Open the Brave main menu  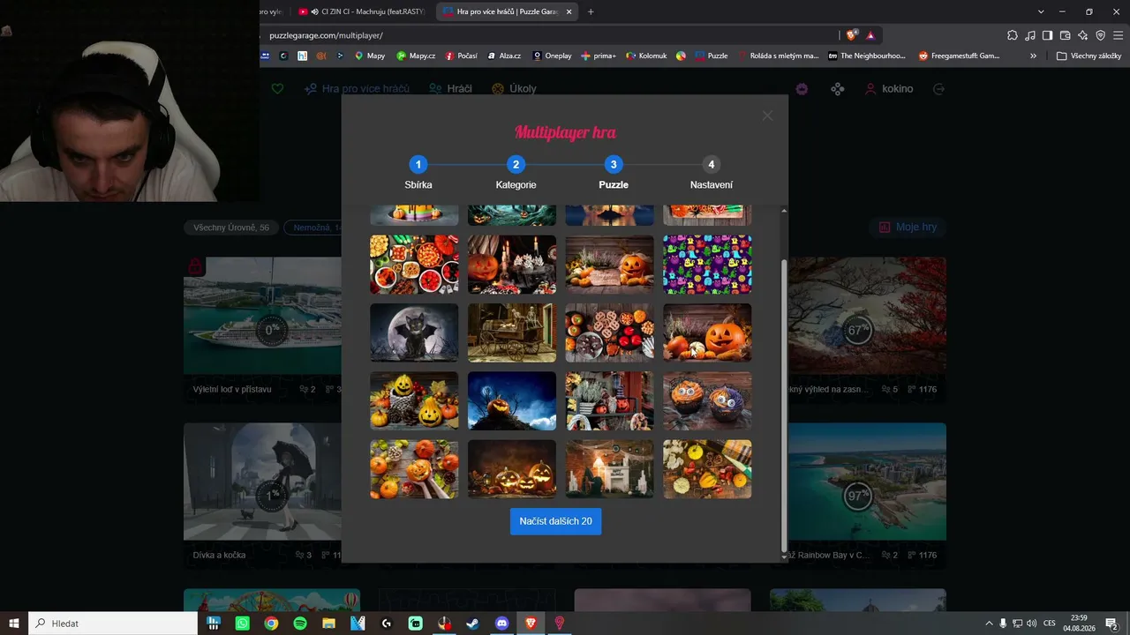tap(1118, 35)
